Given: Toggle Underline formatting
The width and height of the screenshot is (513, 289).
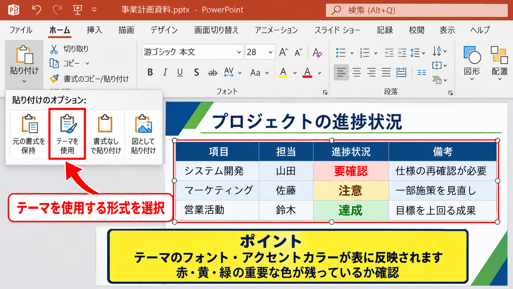Looking at the screenshot, I should pyautogui.click(x=180, y=72).
